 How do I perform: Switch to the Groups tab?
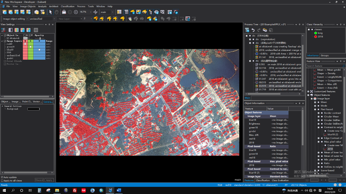click(x=325, y=56)
